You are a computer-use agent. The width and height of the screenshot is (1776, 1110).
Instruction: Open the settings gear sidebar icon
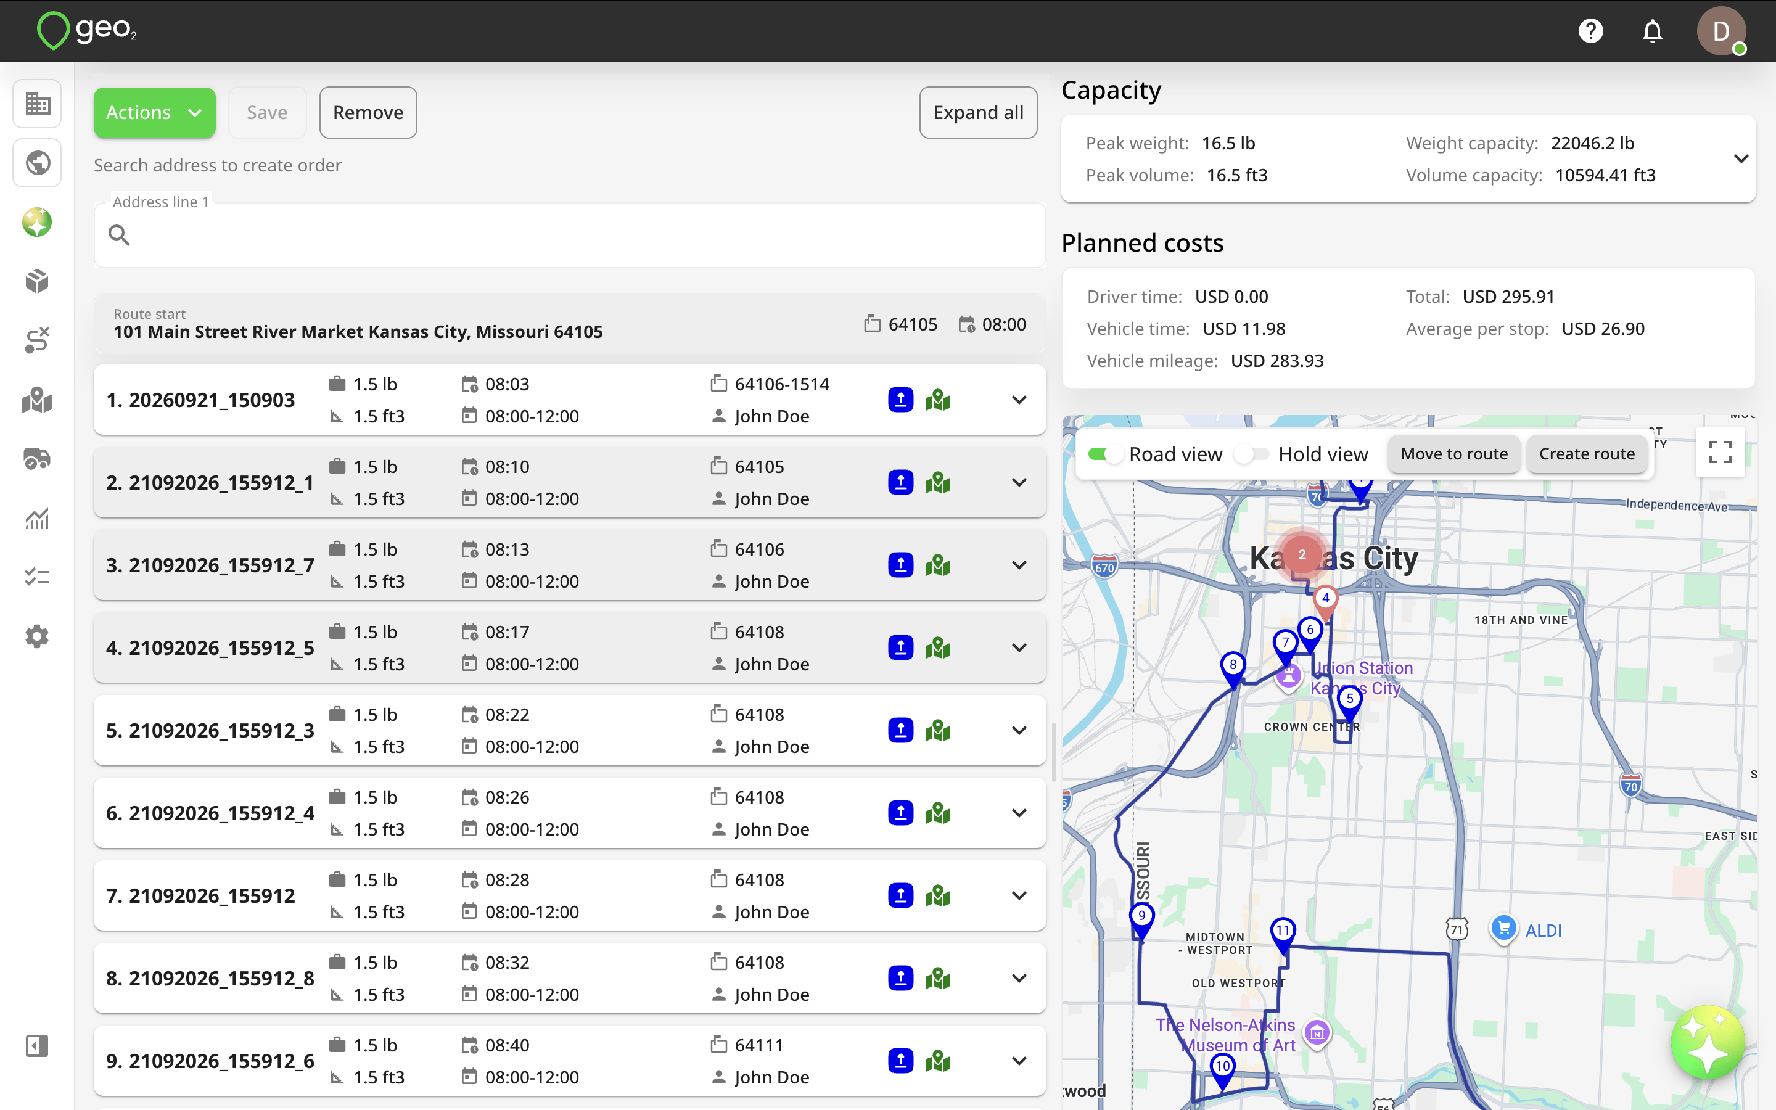(38, 637)
